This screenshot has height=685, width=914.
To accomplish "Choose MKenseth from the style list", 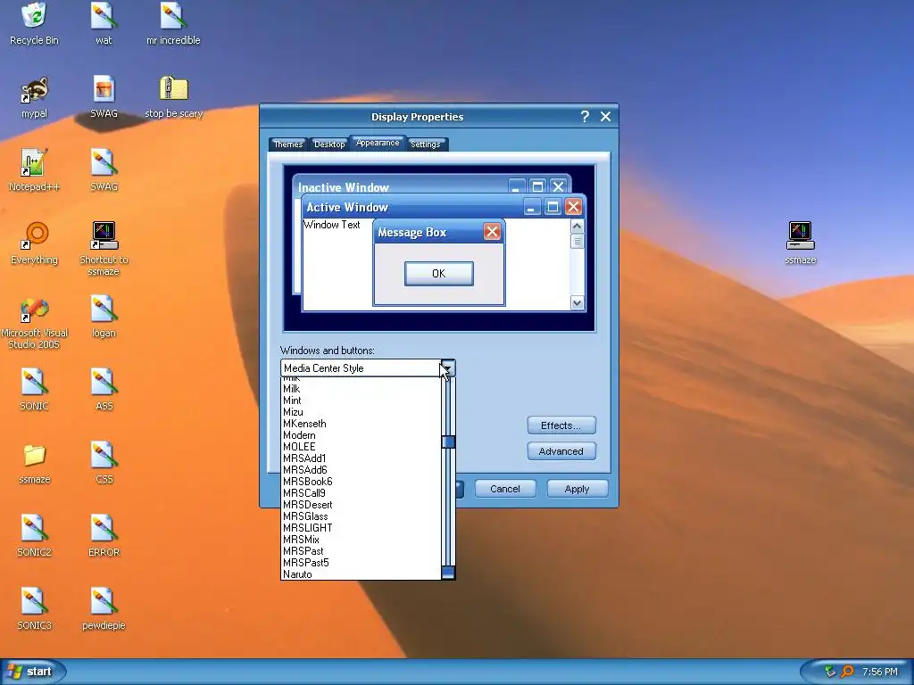I will pos(361,424).
